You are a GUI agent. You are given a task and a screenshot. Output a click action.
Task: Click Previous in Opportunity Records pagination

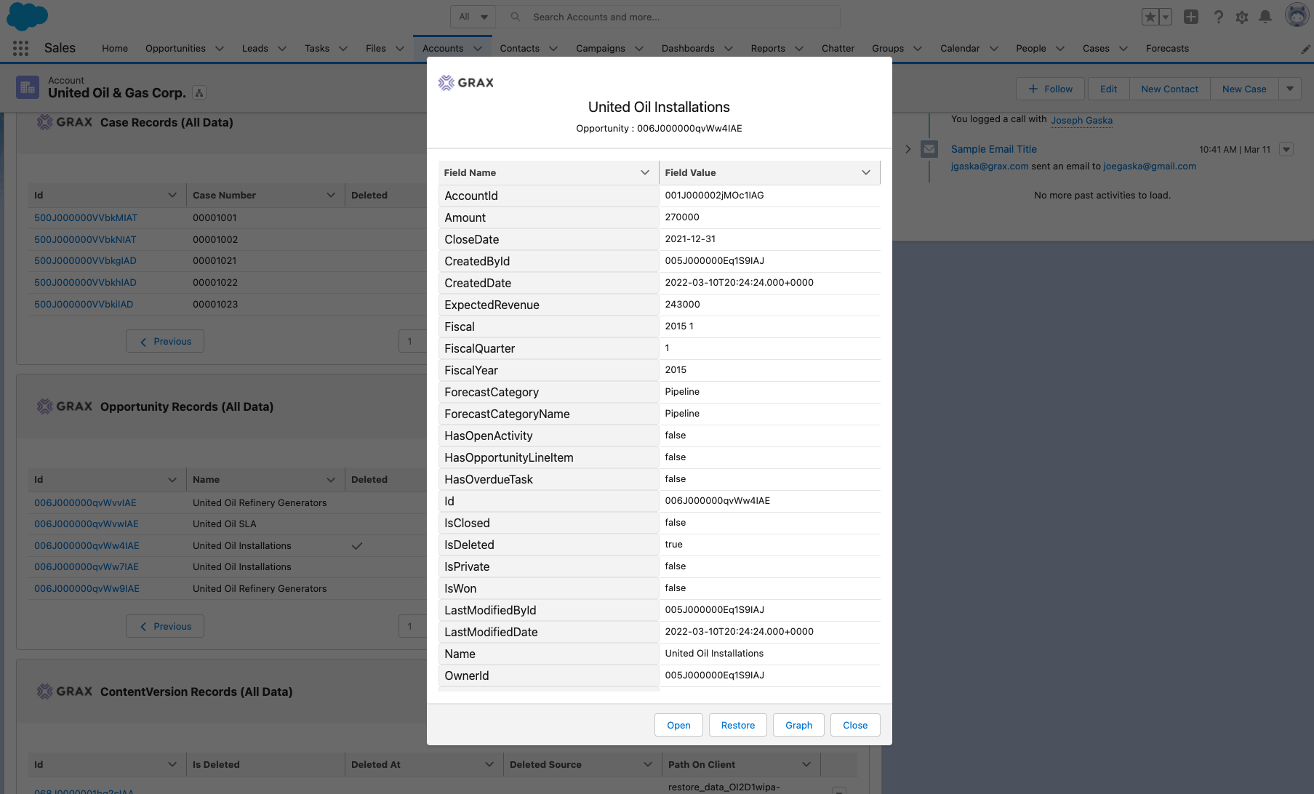165,626
